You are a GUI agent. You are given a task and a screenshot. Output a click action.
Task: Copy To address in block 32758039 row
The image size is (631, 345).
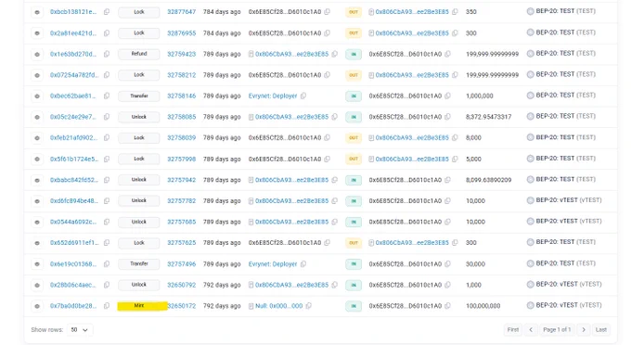(x=455, y=138)
